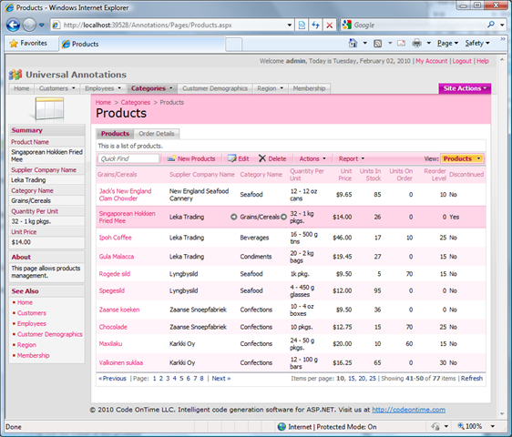Click the My Account link
The height and width of the screenshot is (437, 512).
click(431, 61)
